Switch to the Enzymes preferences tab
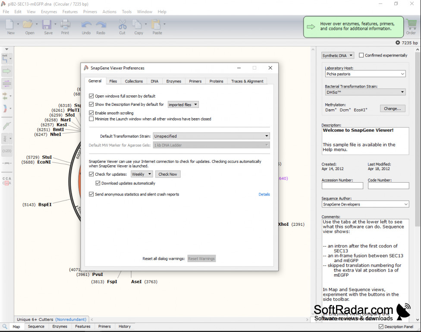Image resolution: width=421 pixels, height=332 pixels. 174,81
